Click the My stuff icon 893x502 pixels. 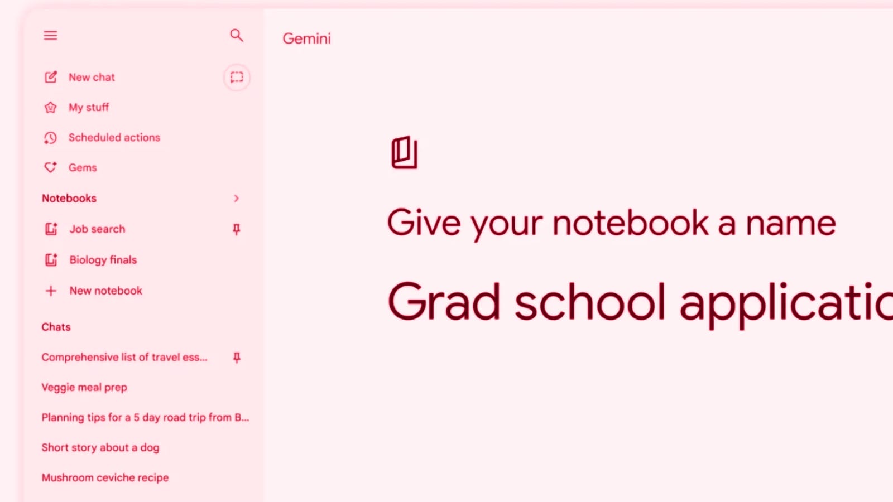pos(51,107)
